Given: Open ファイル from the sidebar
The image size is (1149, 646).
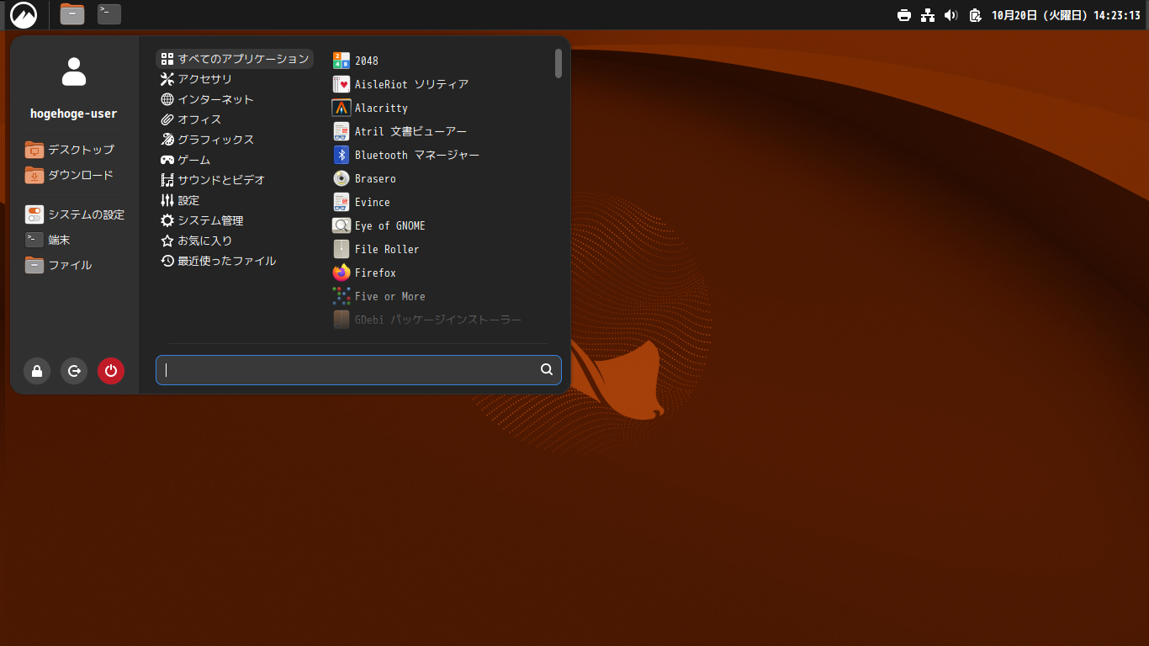Looking at the screenshot, I should (x=59, y=265).
